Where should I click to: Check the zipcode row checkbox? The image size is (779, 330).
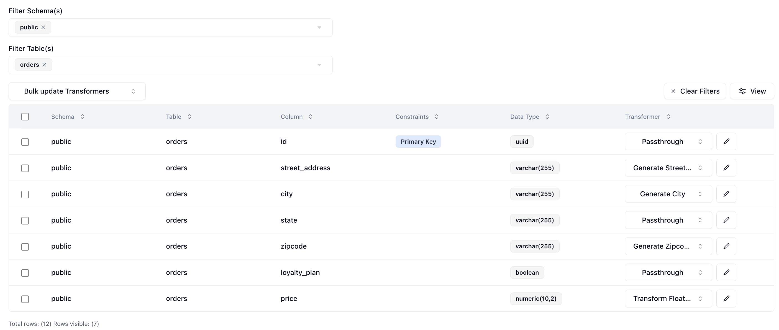click(25, 246)
